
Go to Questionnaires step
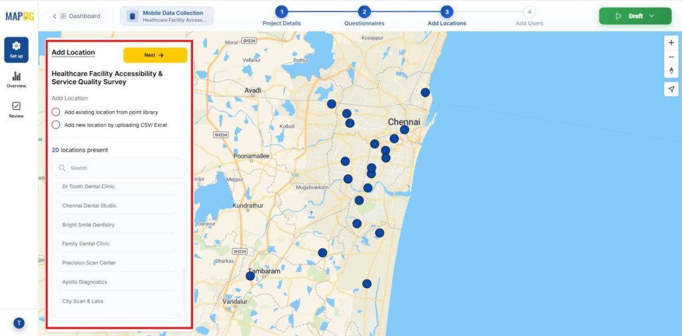364,12
